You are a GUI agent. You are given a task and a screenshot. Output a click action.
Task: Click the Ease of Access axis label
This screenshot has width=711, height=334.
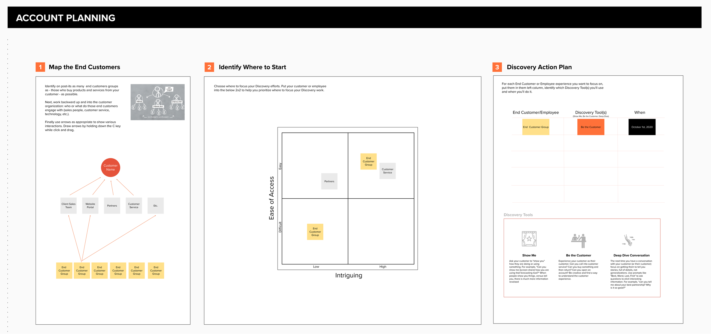point(272,198)
